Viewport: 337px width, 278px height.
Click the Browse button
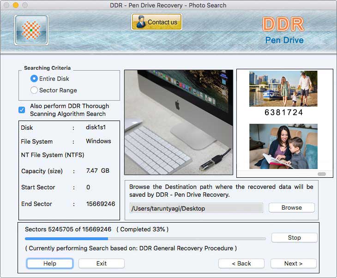point(292,208)
